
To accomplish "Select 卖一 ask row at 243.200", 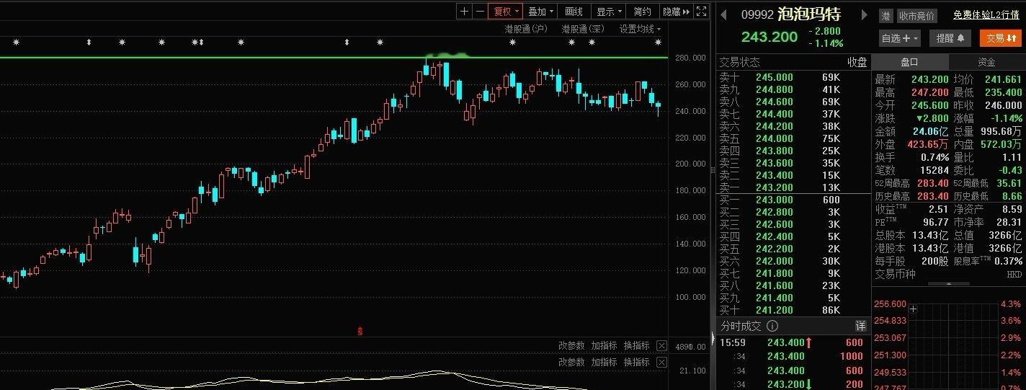I will [793, 187].
